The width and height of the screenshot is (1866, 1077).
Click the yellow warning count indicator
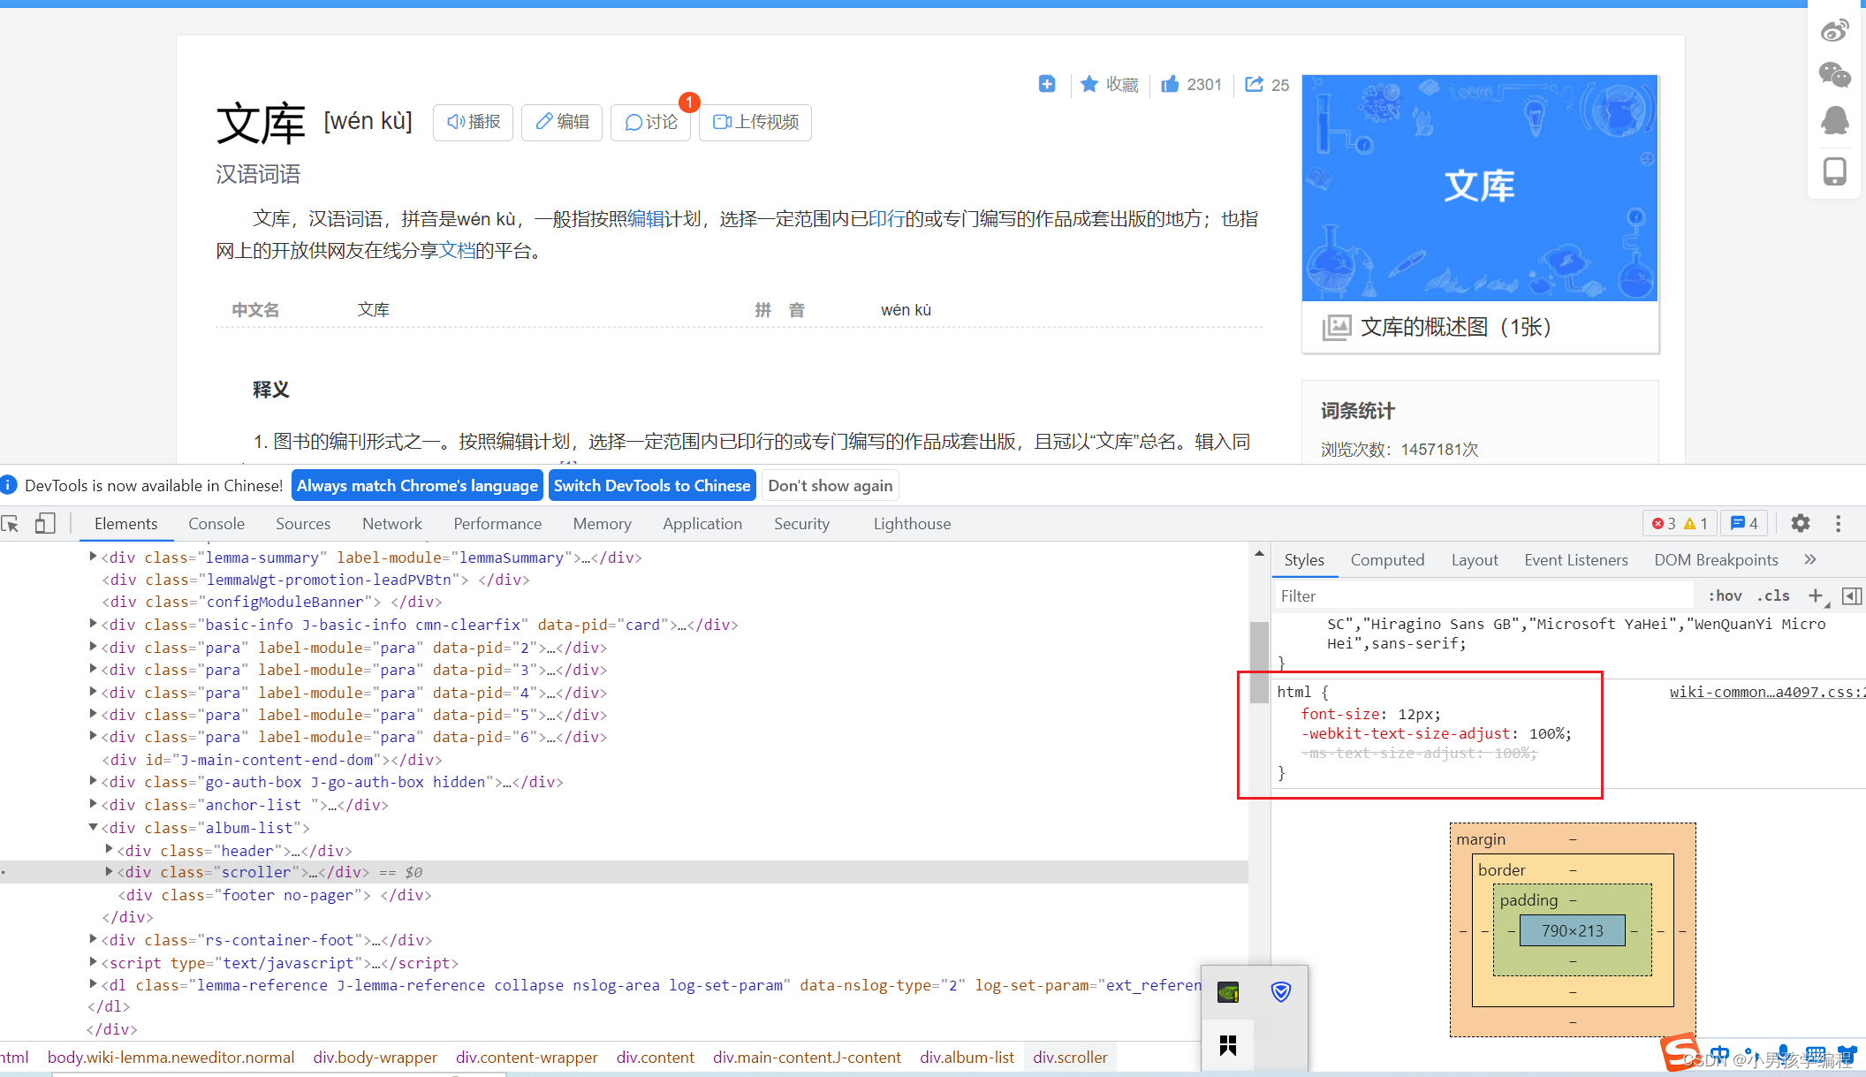pos(1695,524)
